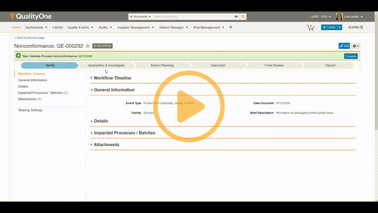Click the orange search magnifier button
Screen dimensions: 378x213
[x=243, y=17]
